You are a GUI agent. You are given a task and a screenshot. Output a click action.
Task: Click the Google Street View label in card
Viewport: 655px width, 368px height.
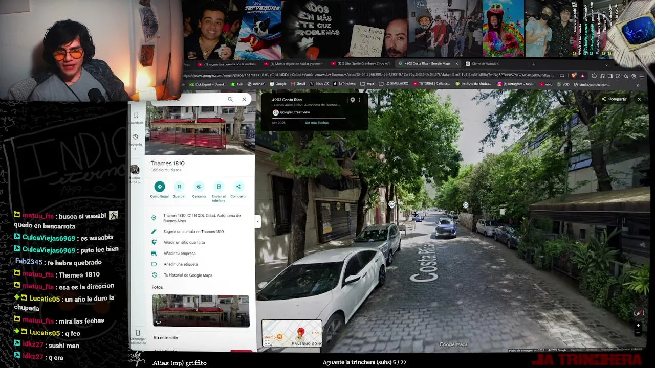coord(295,112)
